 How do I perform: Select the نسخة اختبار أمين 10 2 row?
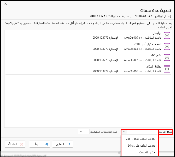pos(87,46)
